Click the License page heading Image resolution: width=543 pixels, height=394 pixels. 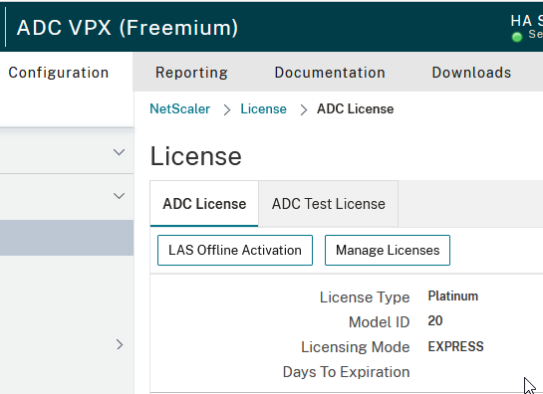coord(195,156)
